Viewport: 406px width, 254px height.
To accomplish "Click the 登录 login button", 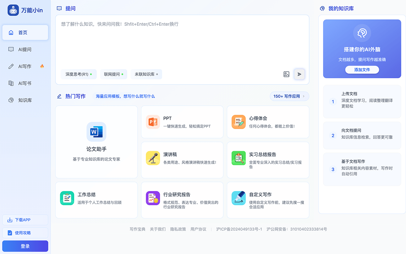I will tap(25, 246).
